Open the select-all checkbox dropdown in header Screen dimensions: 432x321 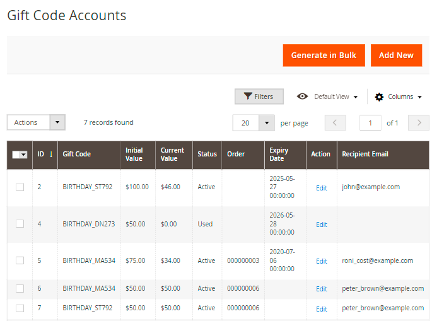pyautogui.click(x=24, y=155)
